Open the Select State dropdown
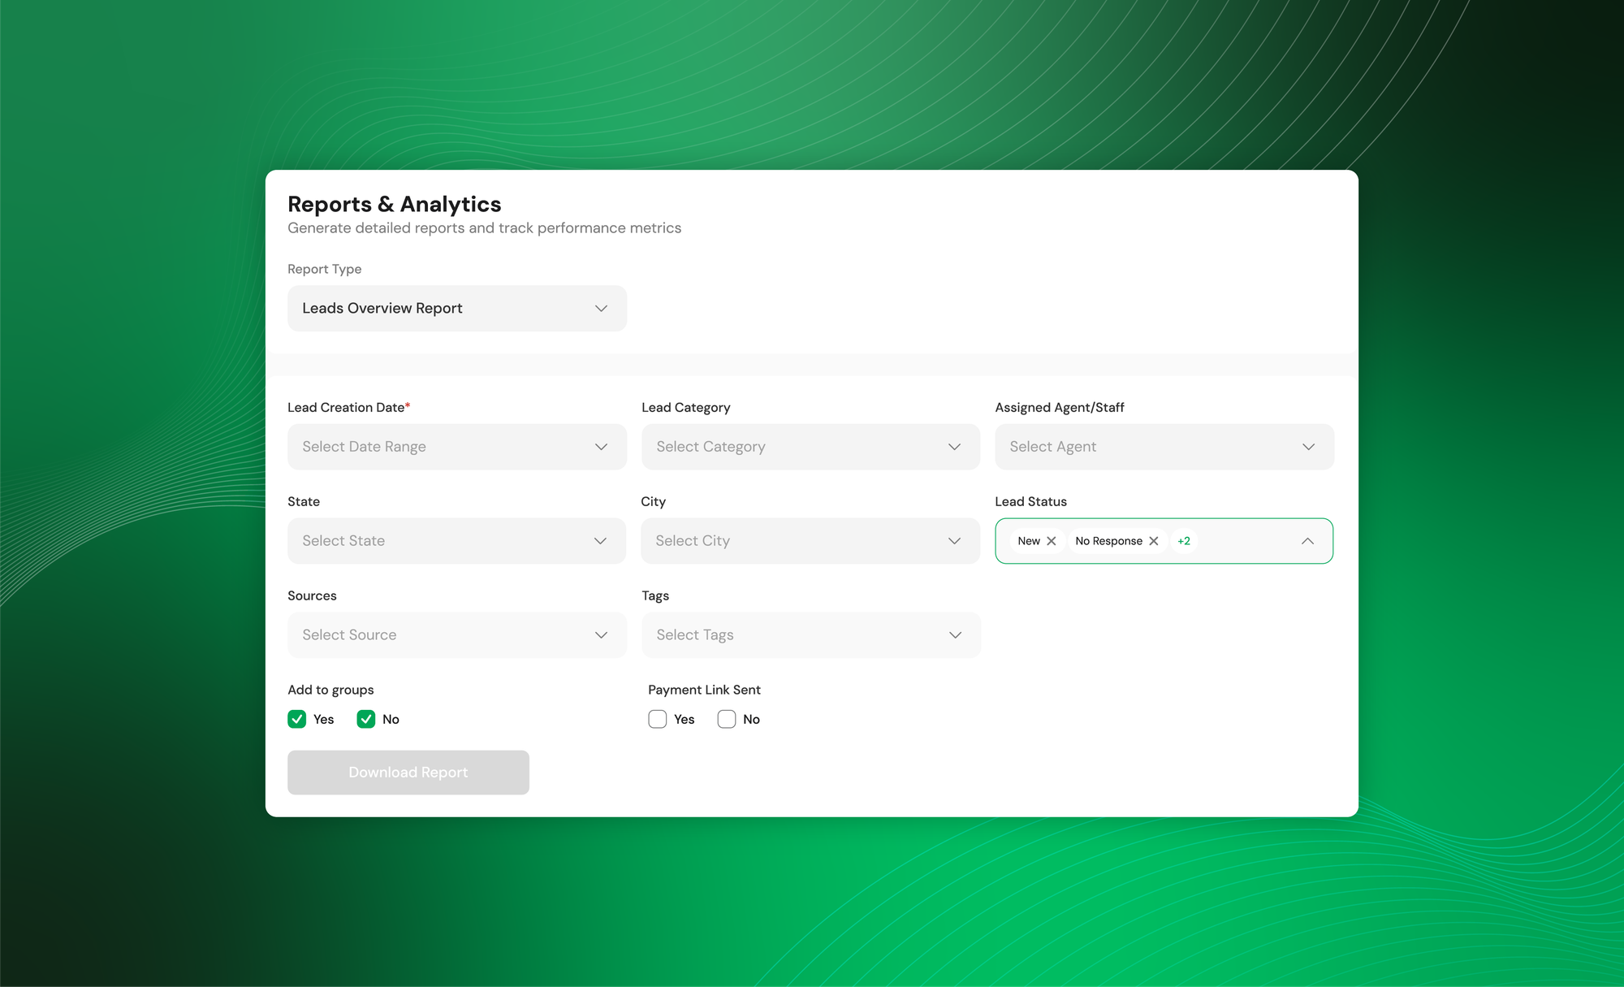The image size is (1624, 987). (456, 540)
